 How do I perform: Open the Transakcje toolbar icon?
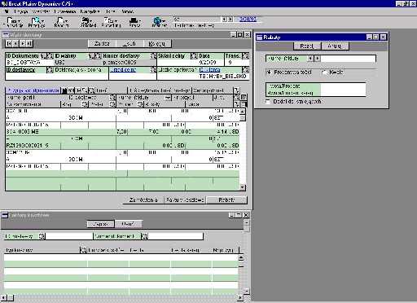click(x=12, y=22)
